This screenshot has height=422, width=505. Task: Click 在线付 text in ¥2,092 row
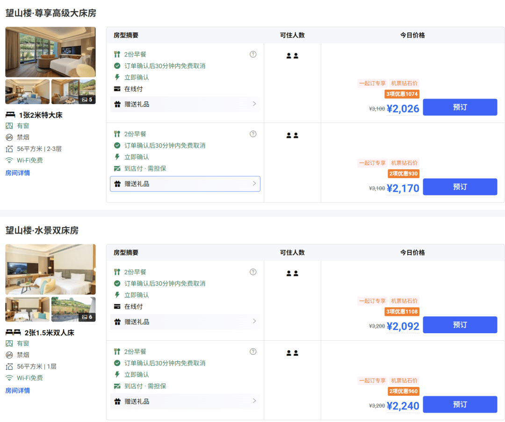click(134, 307)
